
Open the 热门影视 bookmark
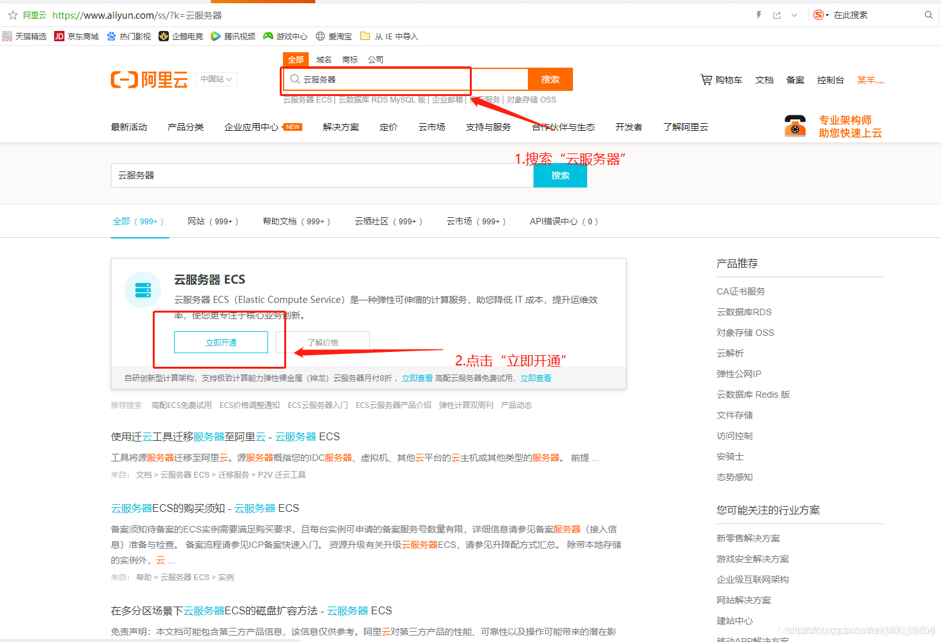coord(129,37)
